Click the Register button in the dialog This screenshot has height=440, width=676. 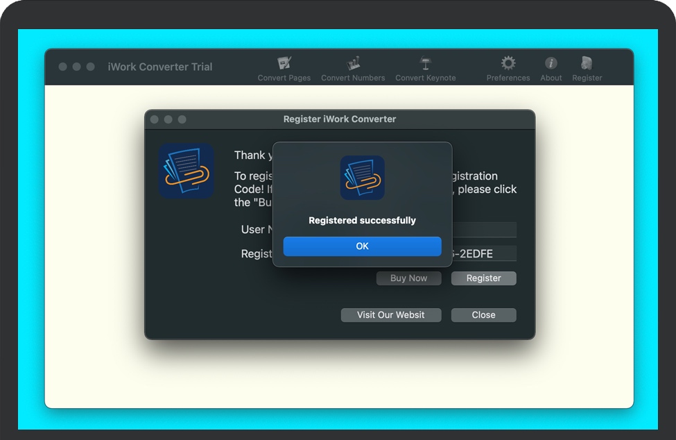click(484, 278)
